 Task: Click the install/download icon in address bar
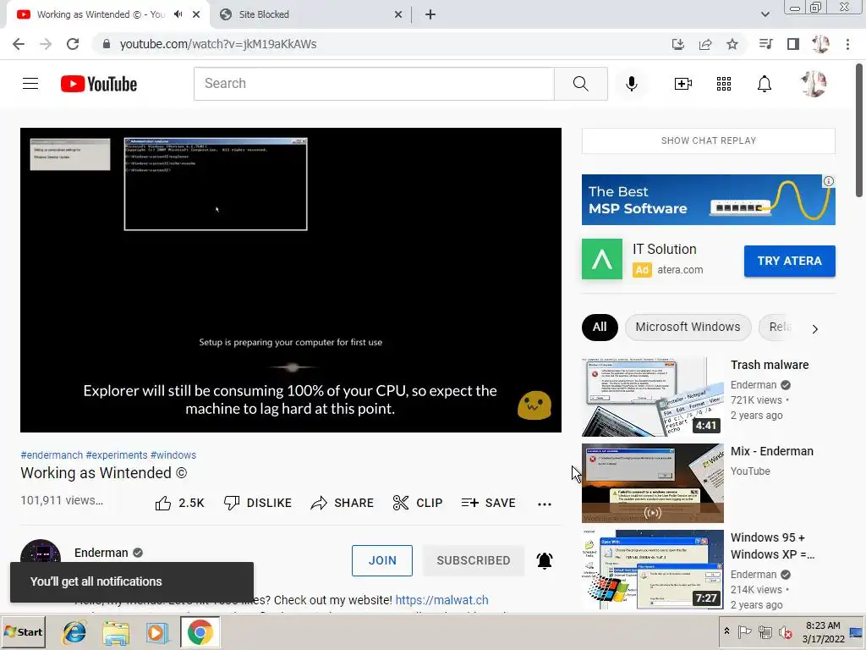click(x=678, y=44)
